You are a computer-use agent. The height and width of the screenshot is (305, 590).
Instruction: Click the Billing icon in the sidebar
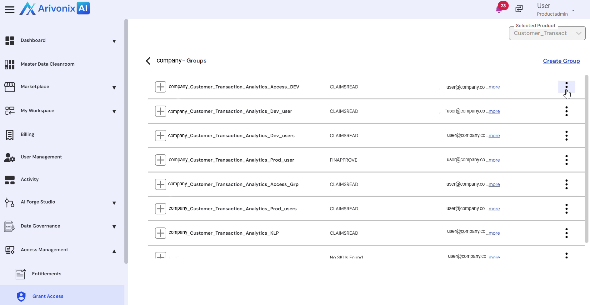10,135
